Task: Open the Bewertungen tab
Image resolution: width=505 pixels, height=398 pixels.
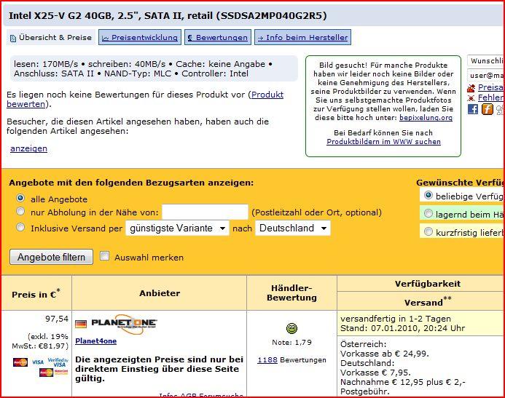Action: (218, 38)
